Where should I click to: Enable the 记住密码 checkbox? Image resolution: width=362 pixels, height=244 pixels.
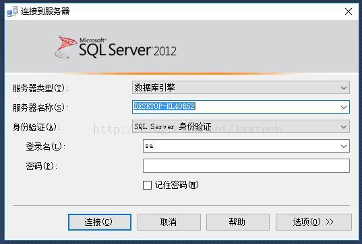(147, 185)
